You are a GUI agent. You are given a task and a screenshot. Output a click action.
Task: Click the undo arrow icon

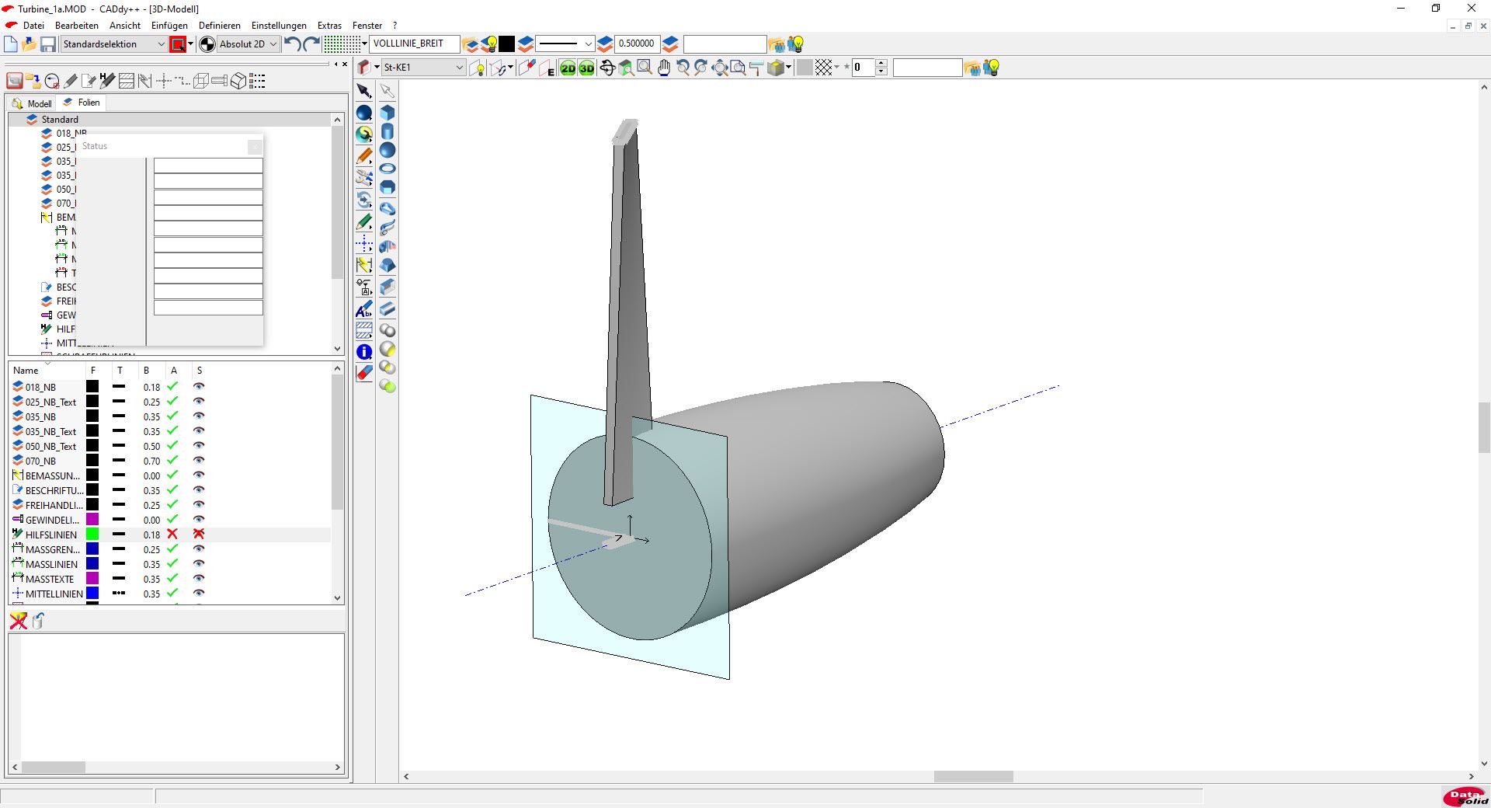[292, 44]
